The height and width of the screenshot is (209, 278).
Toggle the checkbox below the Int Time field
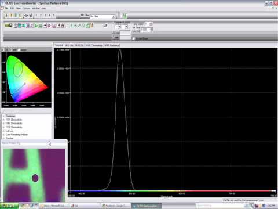pyautogui.click(x=133, y=39)
